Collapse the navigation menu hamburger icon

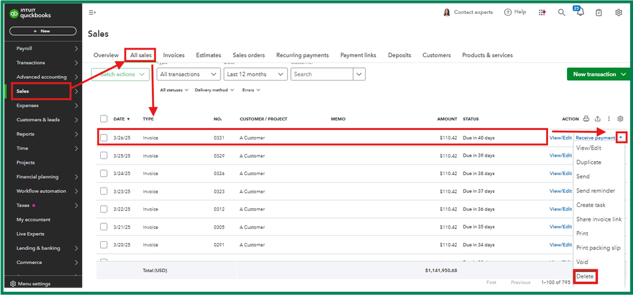pyautogui.click(x=92, y=13)
